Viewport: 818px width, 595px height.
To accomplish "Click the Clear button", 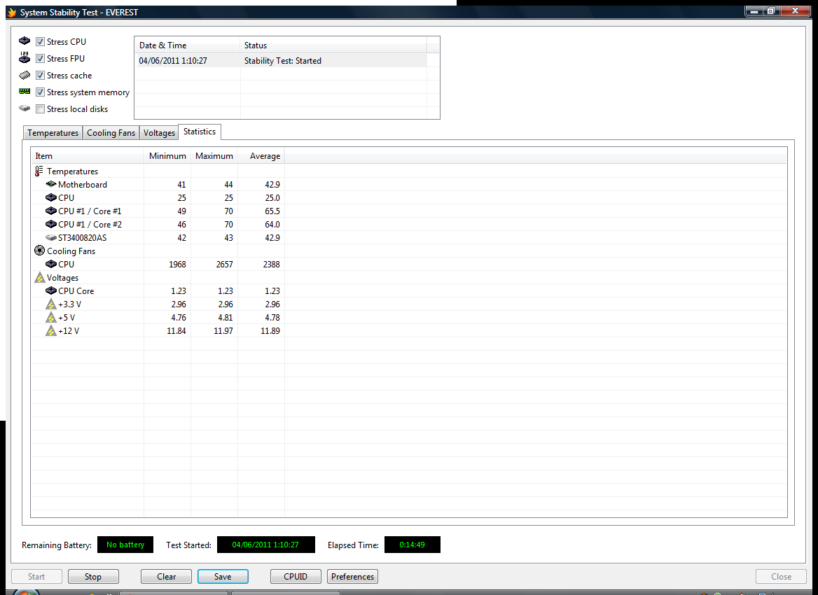I will 167,576.
